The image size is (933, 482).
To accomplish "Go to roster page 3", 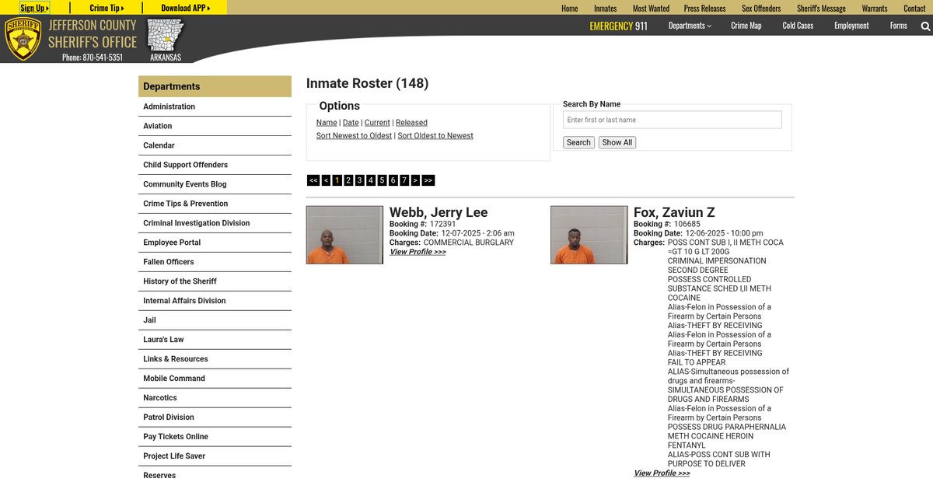I will click(359, 180).
